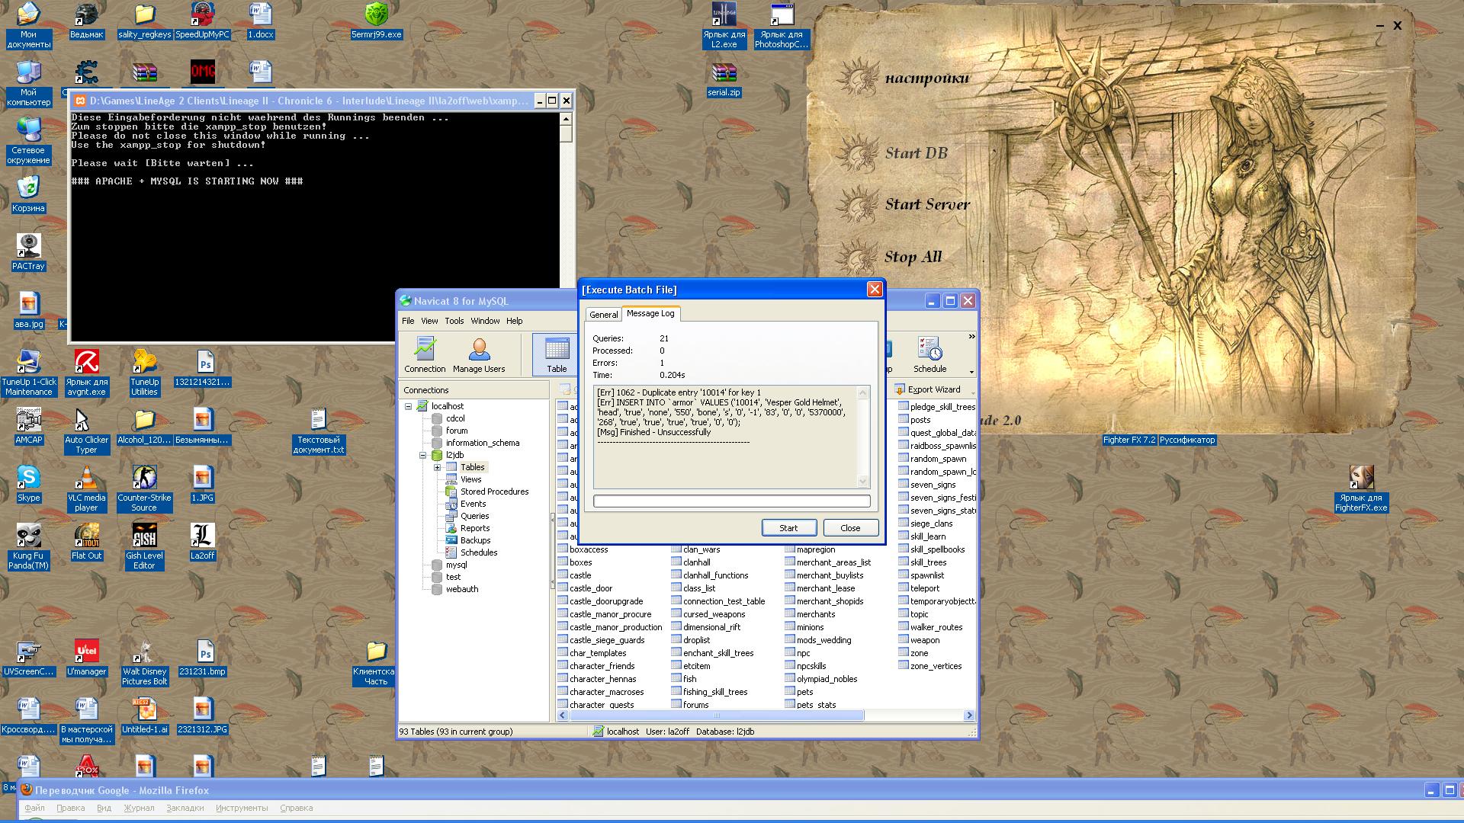Screen dimensions: 1464x823
Task: Click the horizontal scrollbar in table list
Action: [716, 716]
